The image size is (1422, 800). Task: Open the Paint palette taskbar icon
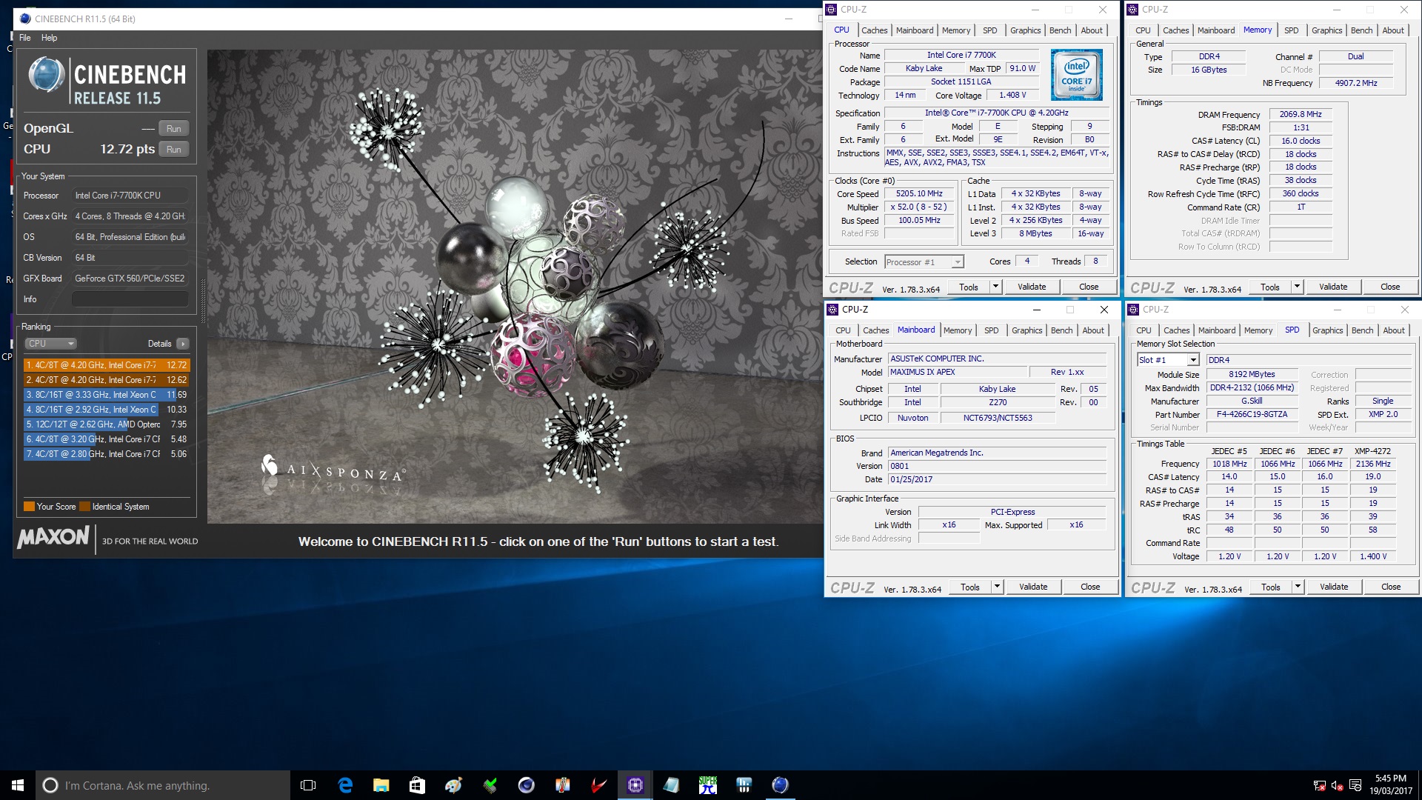click(453, 785)
